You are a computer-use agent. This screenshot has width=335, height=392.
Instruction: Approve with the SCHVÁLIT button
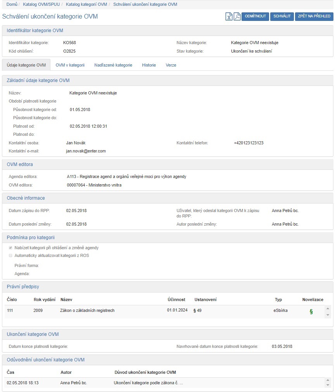(x=282, y=16)
